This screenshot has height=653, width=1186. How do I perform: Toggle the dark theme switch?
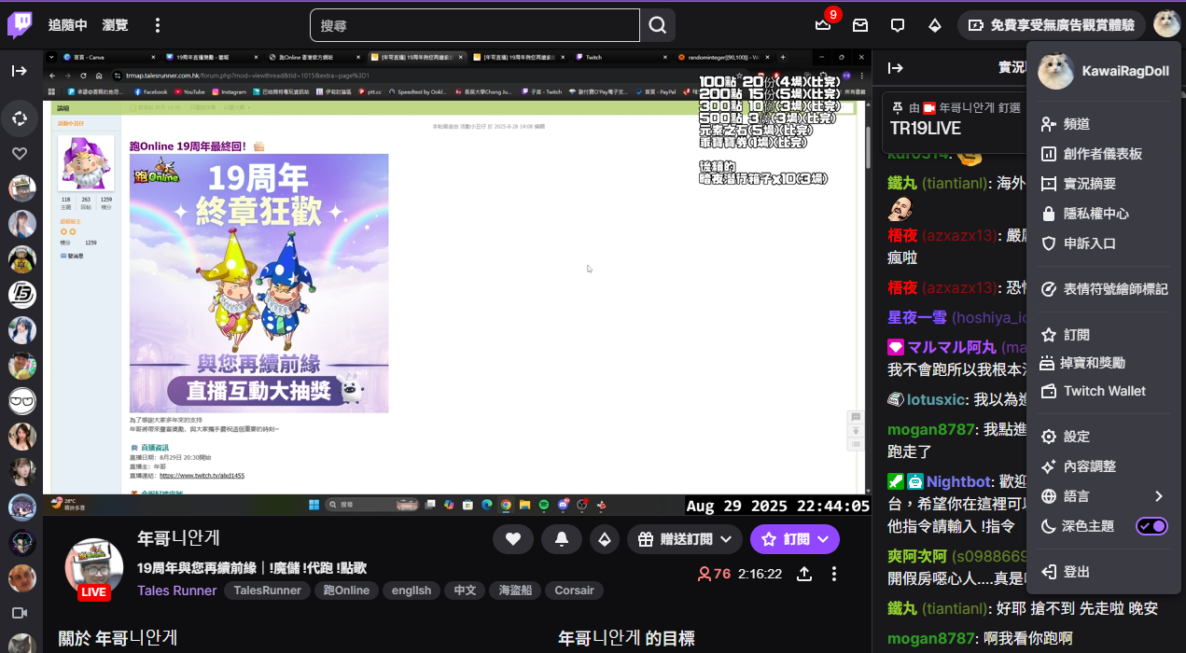click(x=1151, y=526)
